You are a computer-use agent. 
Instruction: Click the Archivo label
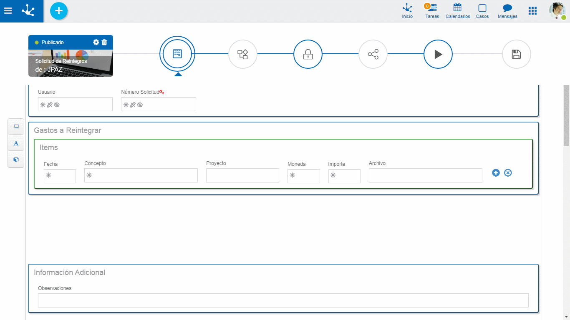click(377, 163)
